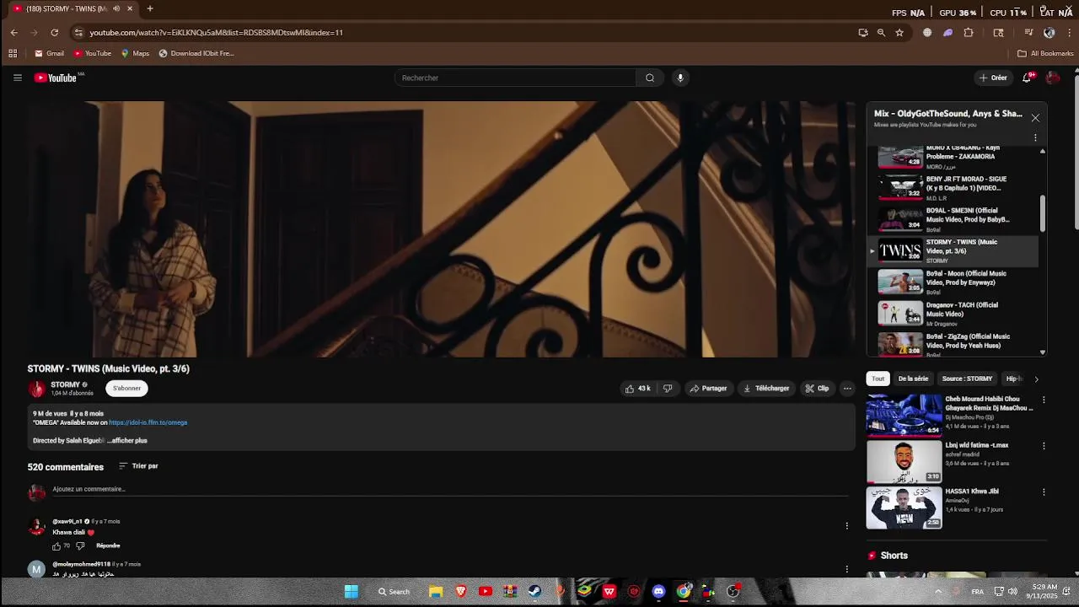Open the STORMY channel avatar
The image size is (1079, 607).
tap(37, 389)
